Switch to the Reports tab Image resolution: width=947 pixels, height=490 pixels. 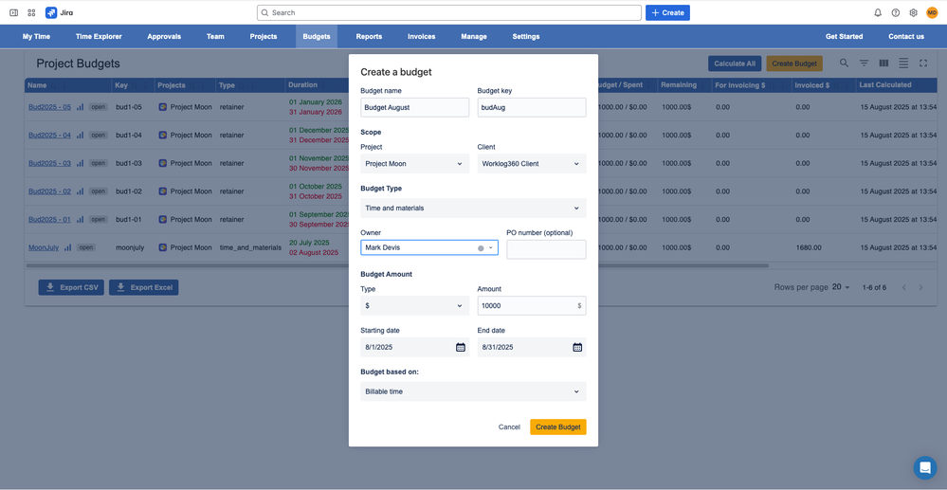(369, 36)
